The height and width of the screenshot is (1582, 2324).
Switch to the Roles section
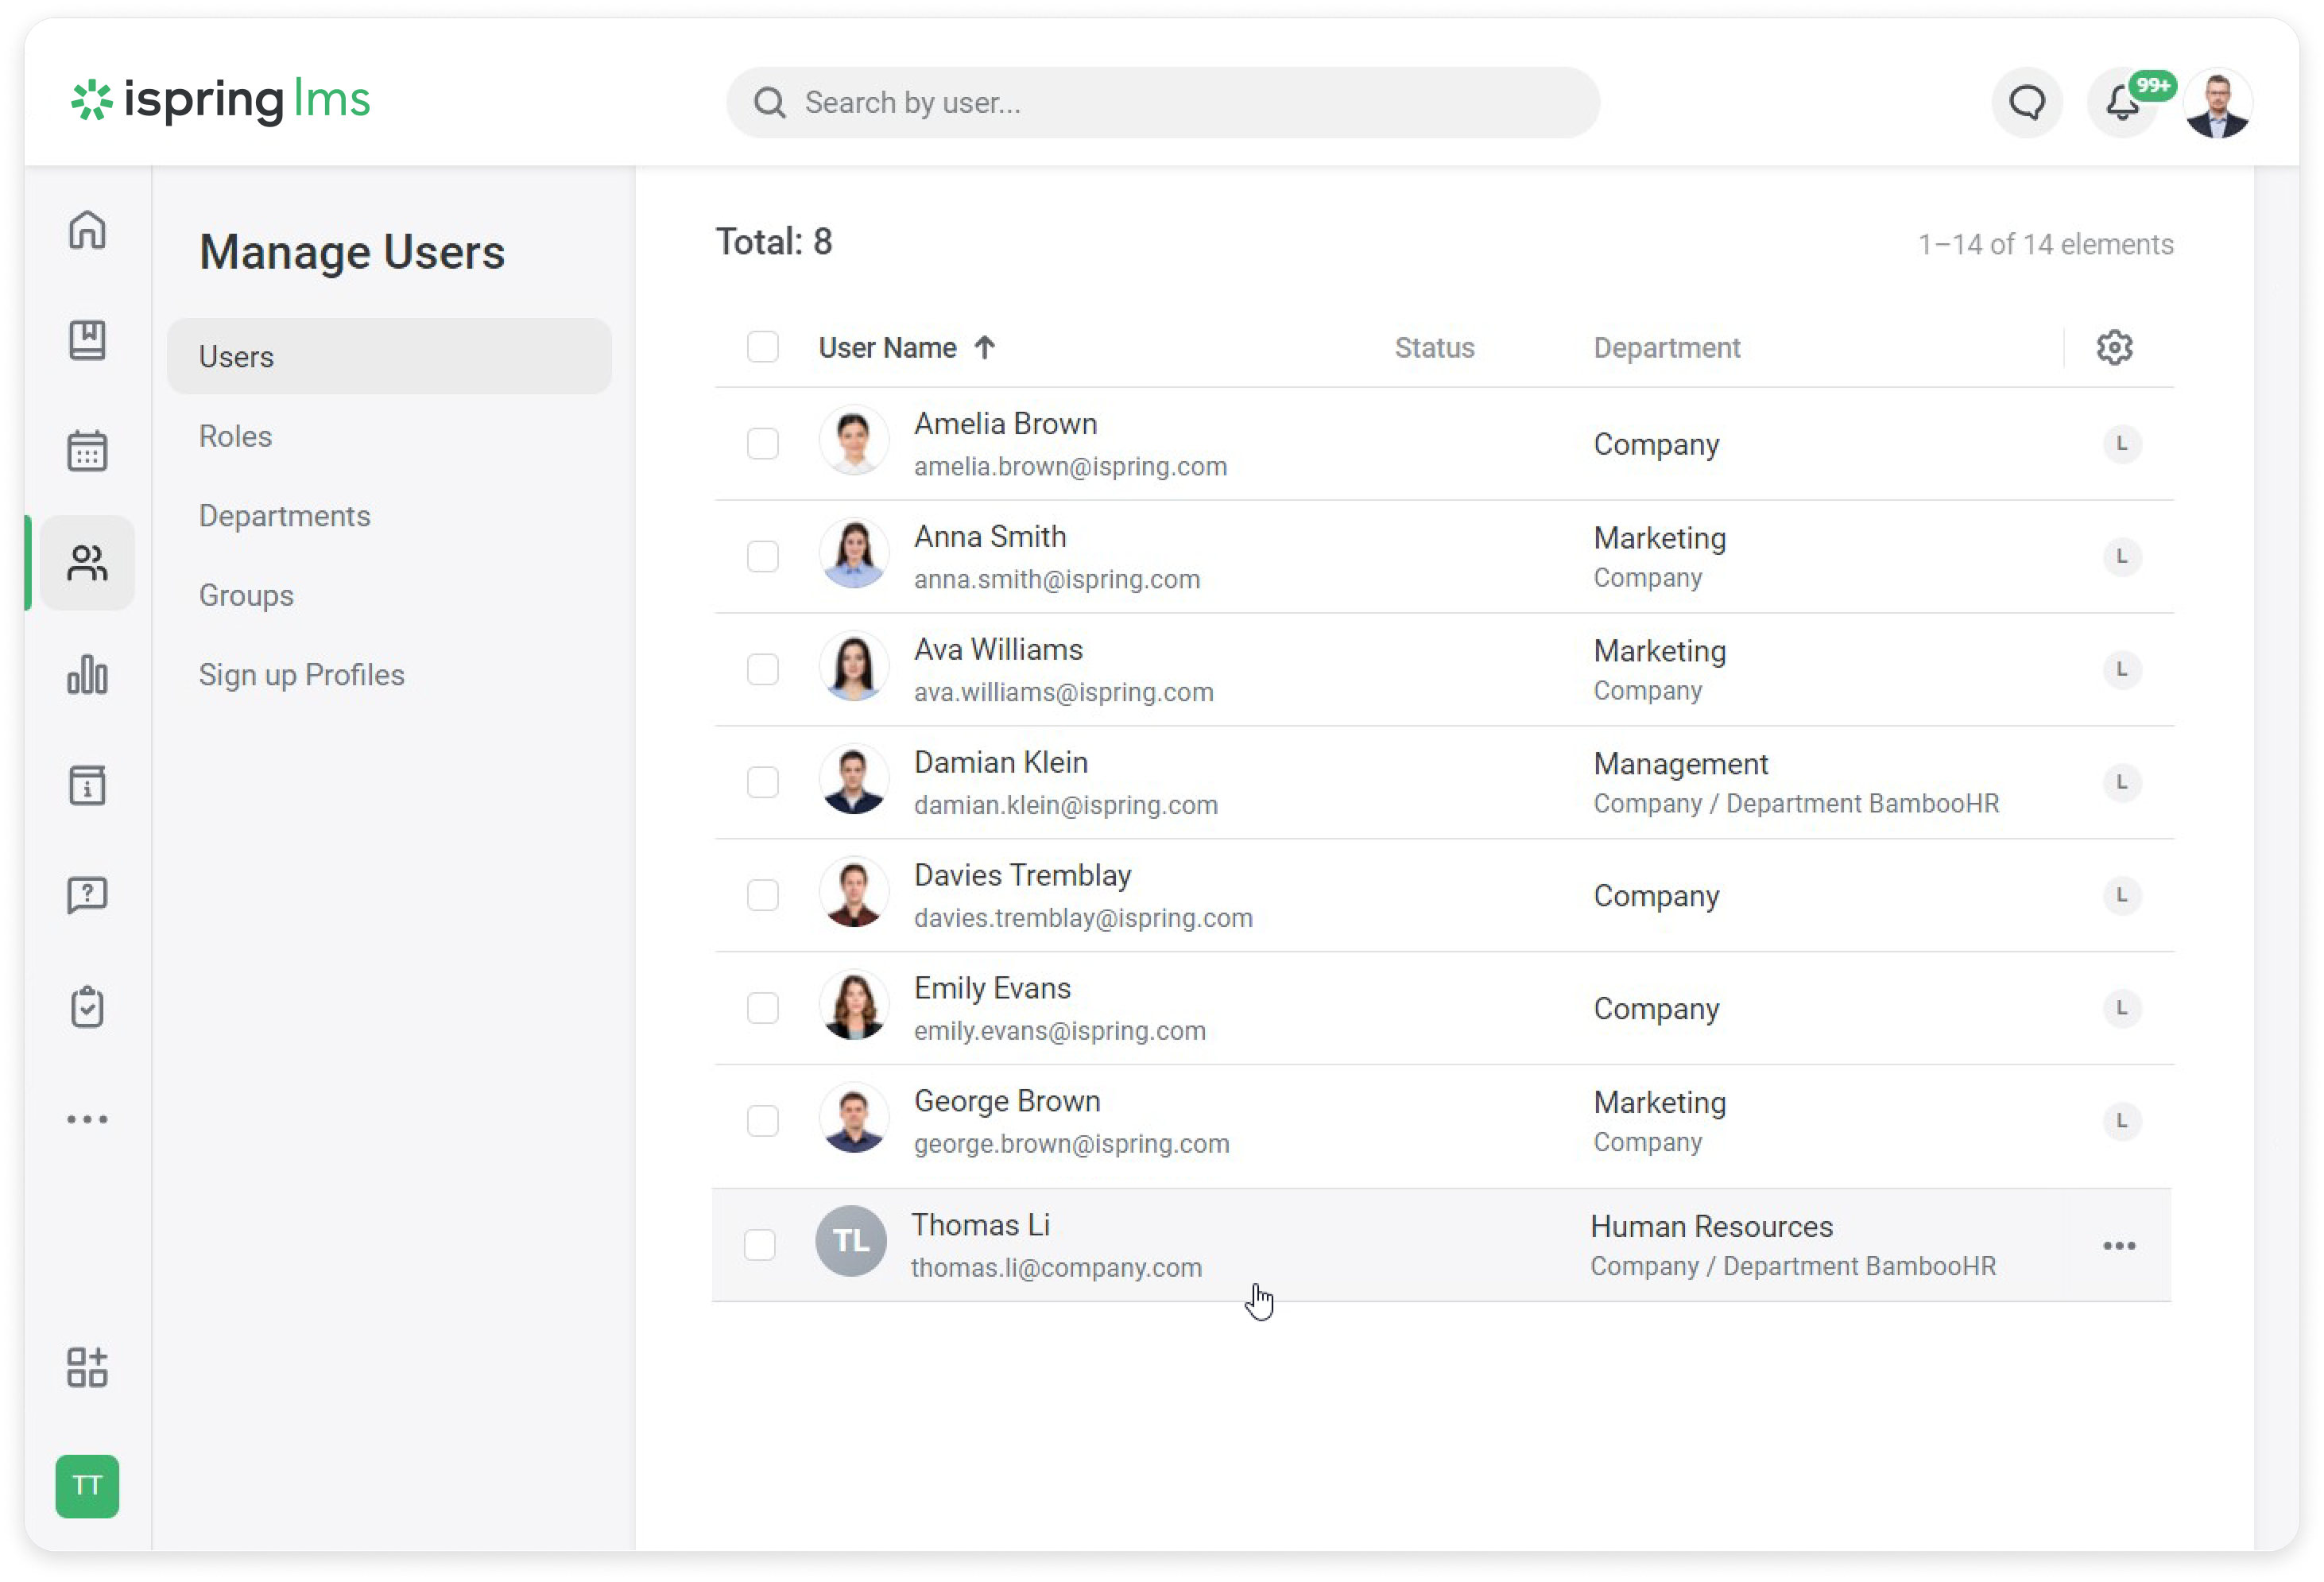pos(235,436)
